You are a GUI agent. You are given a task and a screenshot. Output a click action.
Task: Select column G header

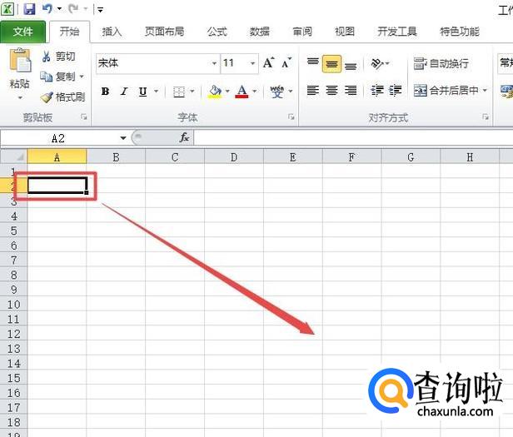[411, 157]
